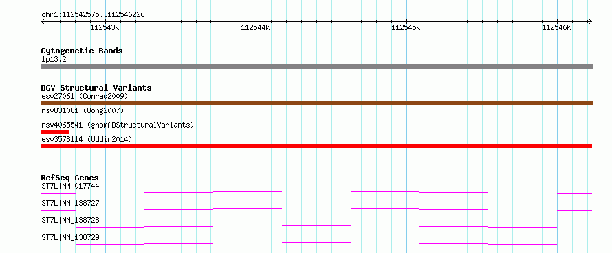Open the ST7L|NM_138729 transcript label

click(70, 237)
